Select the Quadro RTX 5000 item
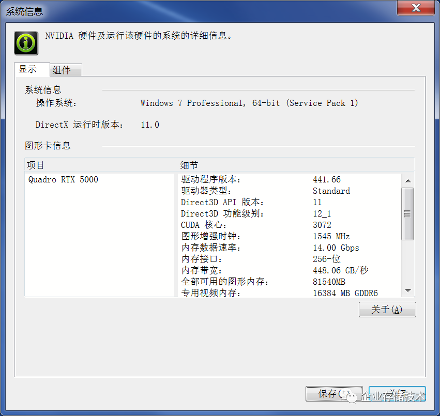 (63, 179)
